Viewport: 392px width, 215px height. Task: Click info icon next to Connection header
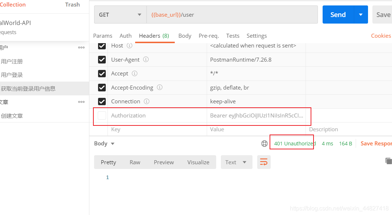click(x=146, y=101)
